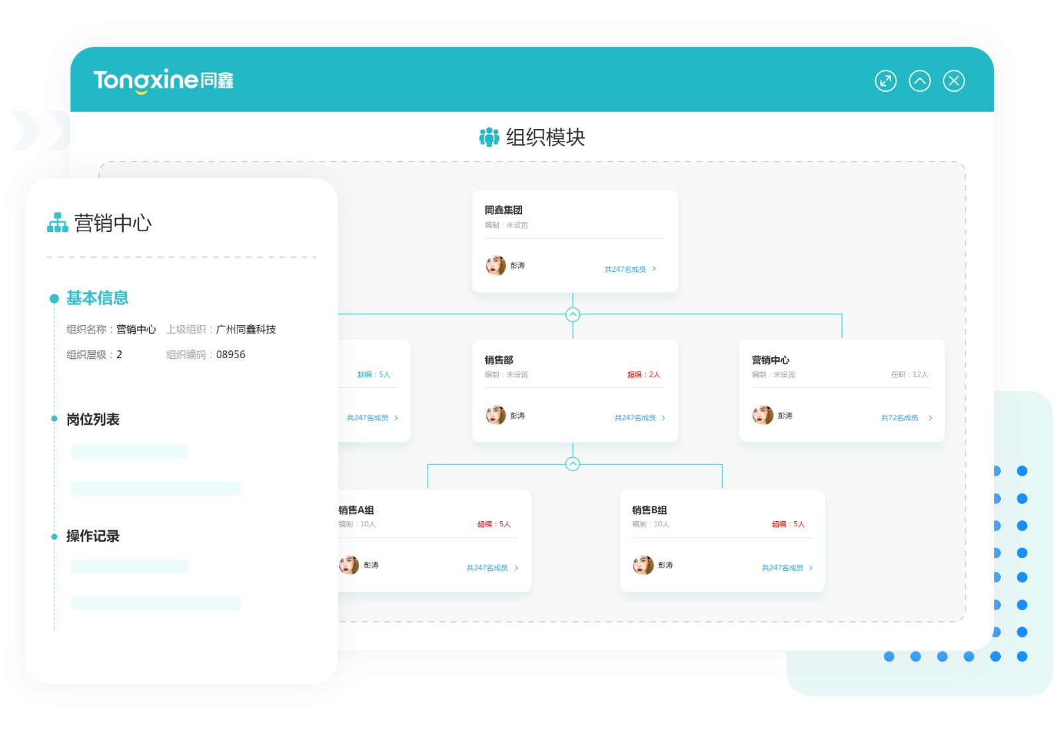
Task: Click the avatar on the 营销中心 card
Action: click(762, 415)
